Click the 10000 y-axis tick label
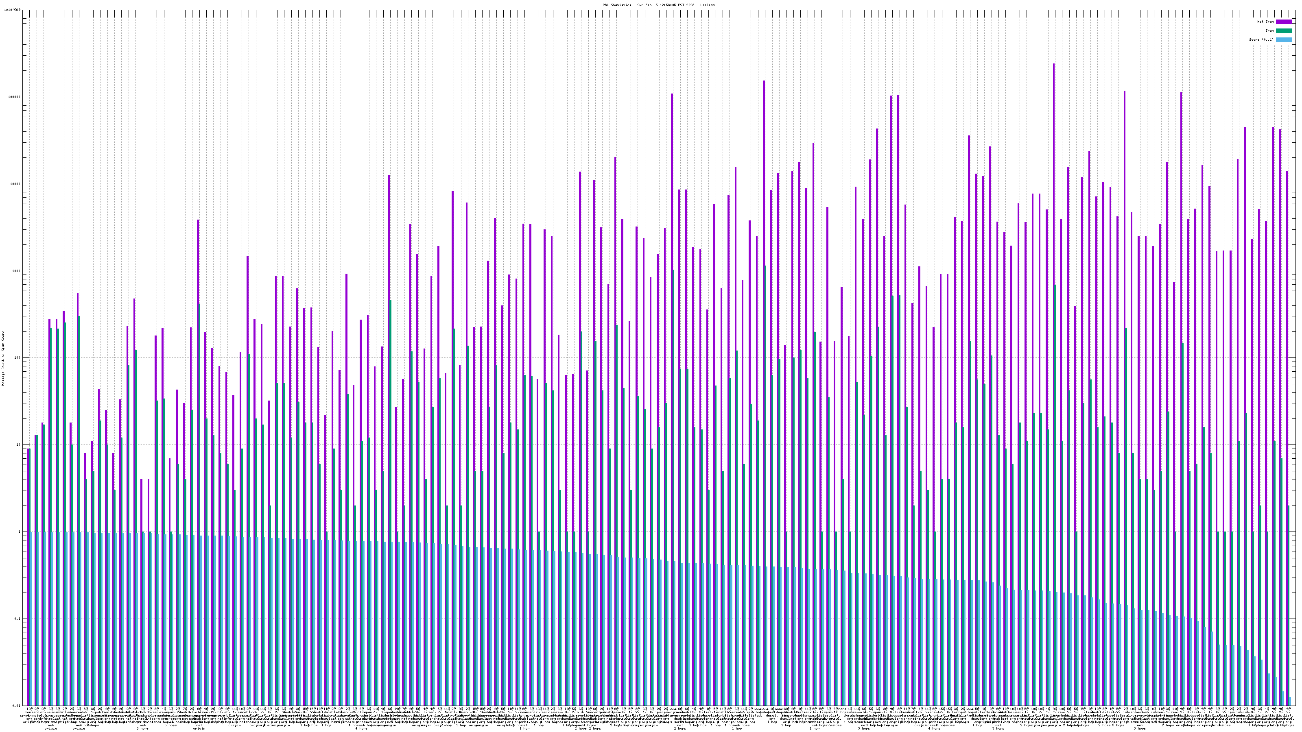This screenshot has height=732, width=1302. (15, 184)
